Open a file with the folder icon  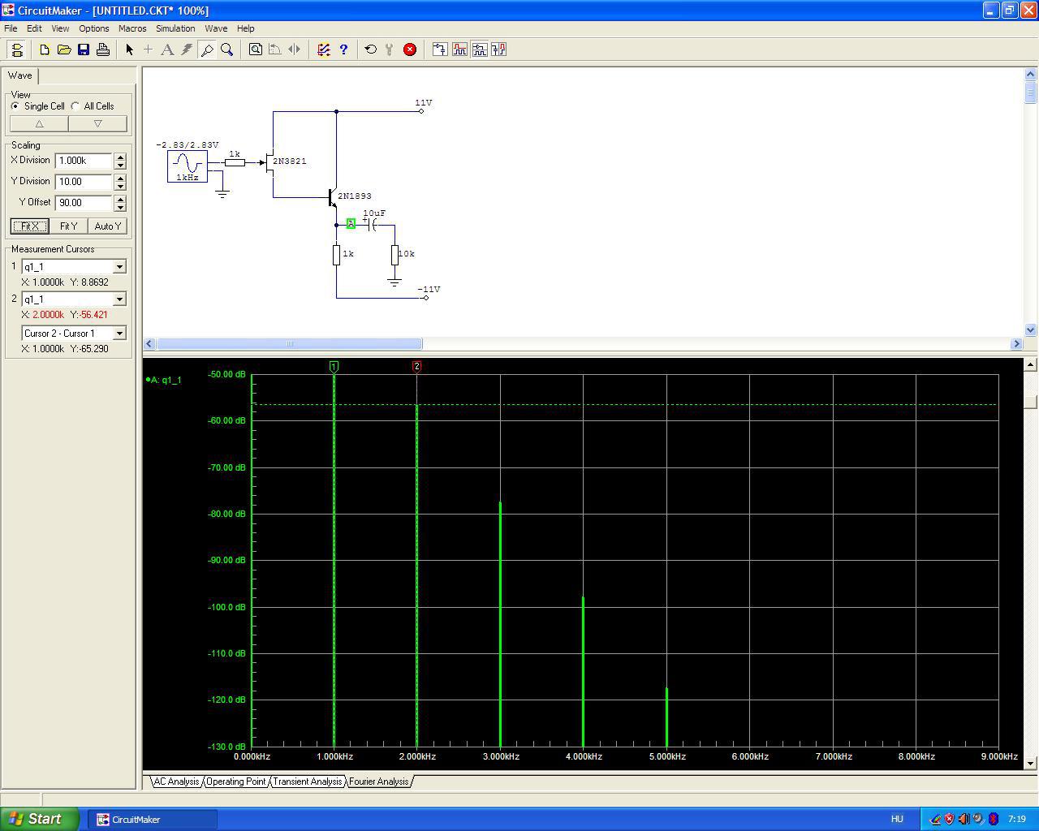[x=64, y=50]
